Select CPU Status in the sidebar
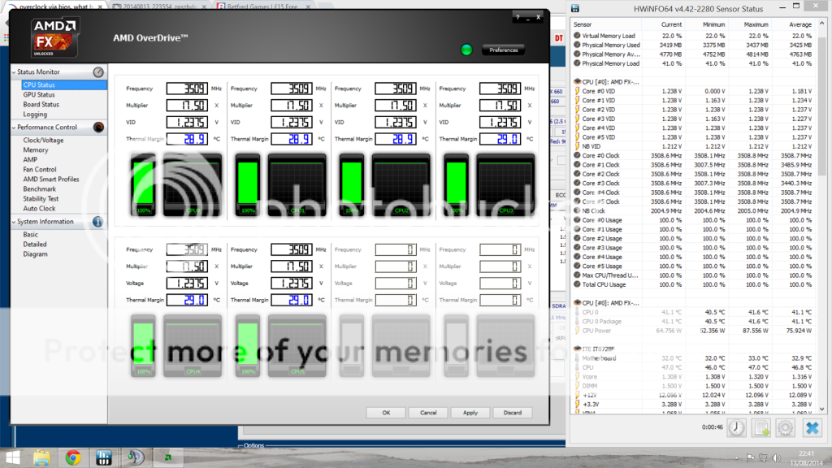This screenshot has width=832, height=468. 64,84
